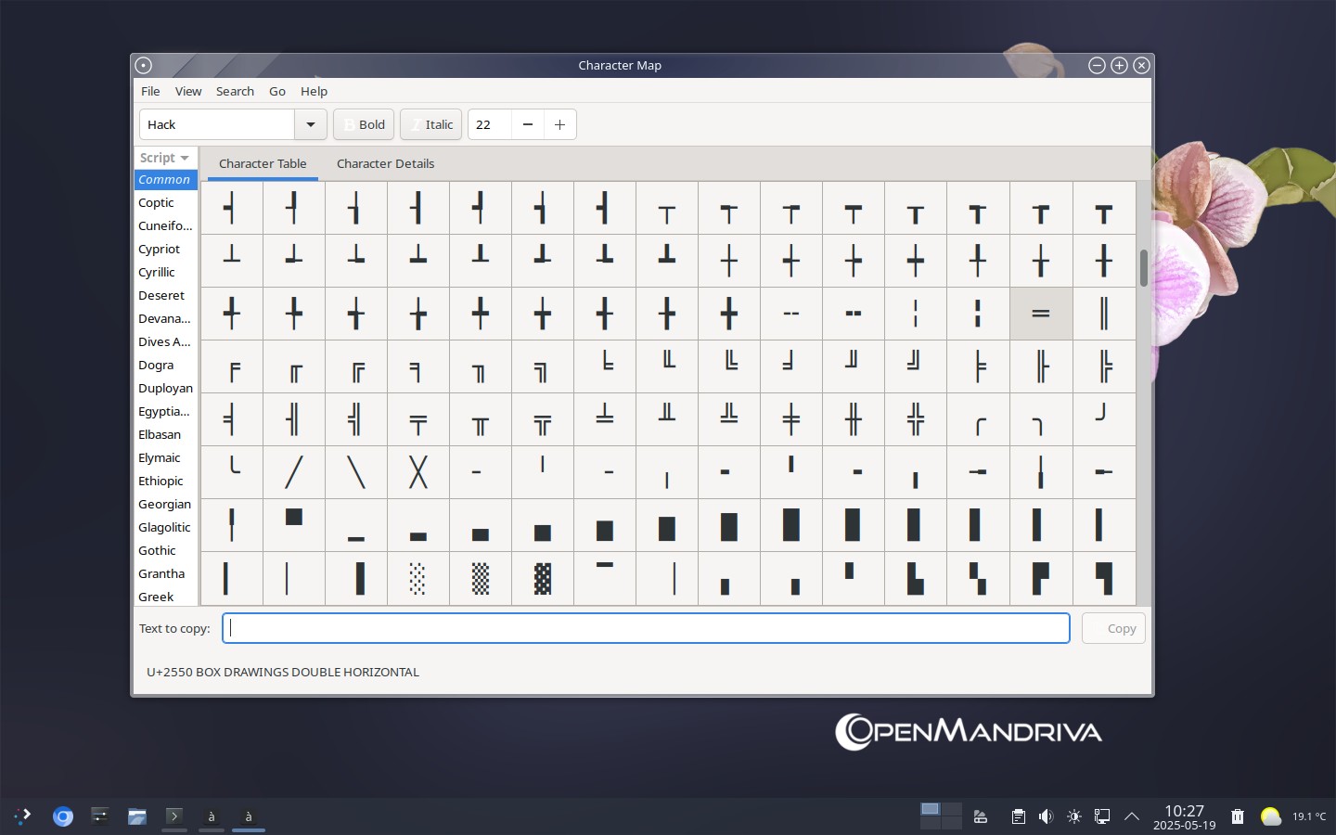Open the trash icon in the taskbar

click(1237, 816)
